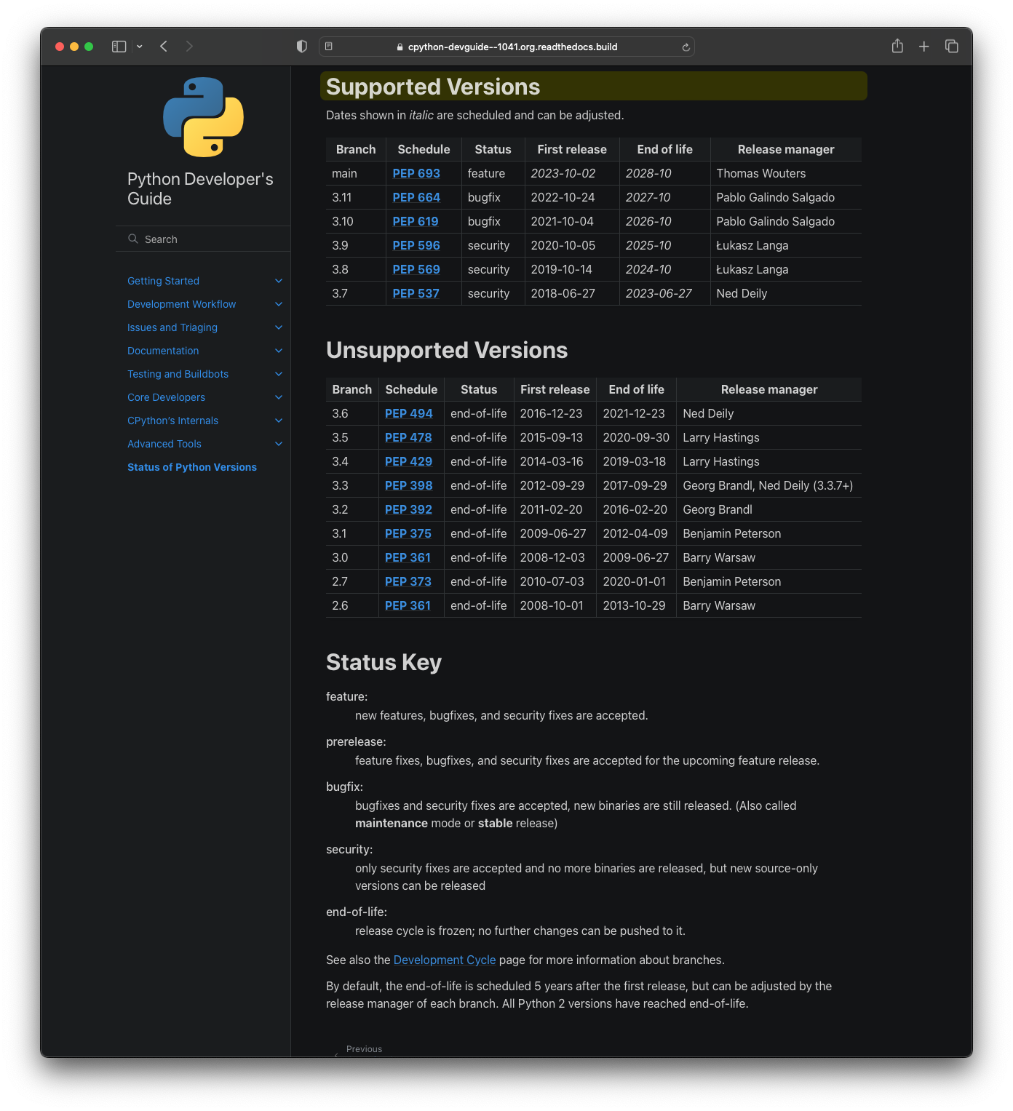Go back with the browser back arrow
1013x1111 pixels.
(x=164, y=47)
